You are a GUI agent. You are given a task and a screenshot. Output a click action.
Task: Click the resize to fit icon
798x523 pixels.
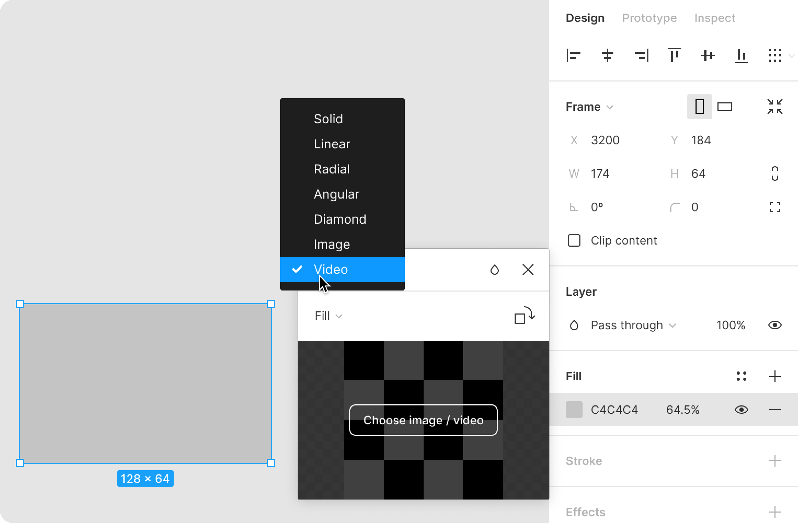pyautogui.click(x=774, y=107)
